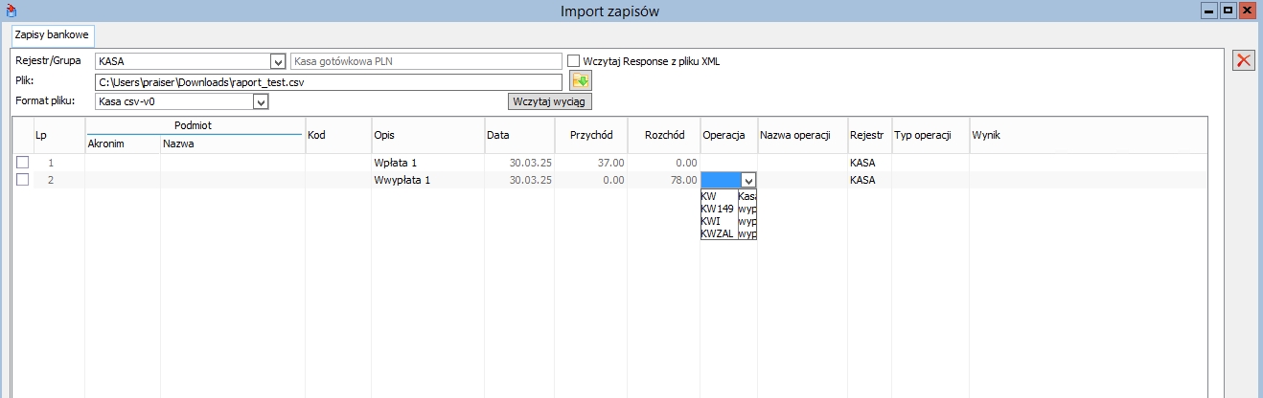
Task: Click the application icon in title bar
Action: [11, 11]
